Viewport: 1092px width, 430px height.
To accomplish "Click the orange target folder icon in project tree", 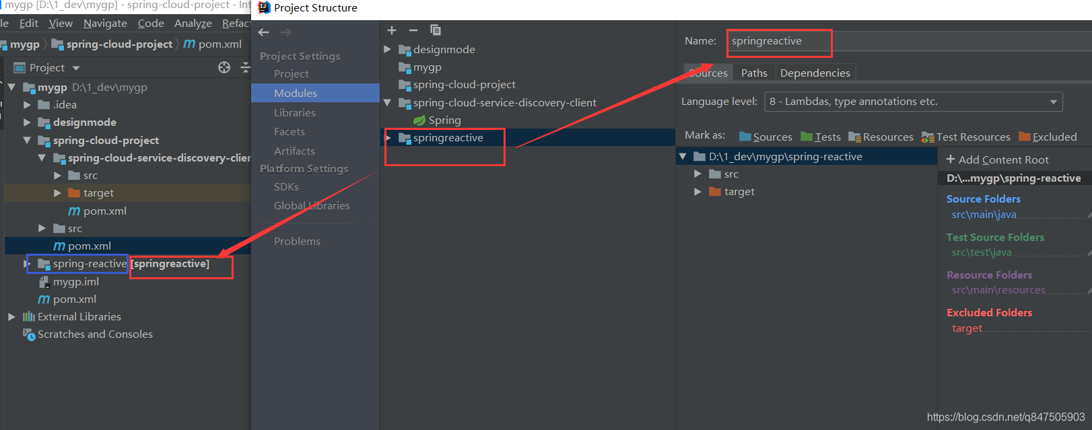I will tap(75, 193).
